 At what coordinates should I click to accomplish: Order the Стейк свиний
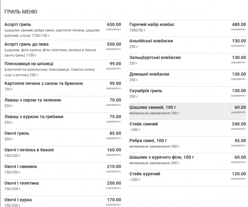click(238, 129)
